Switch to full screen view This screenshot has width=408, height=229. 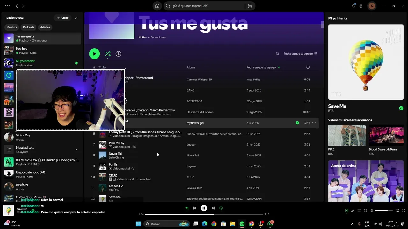coord(404,210)
